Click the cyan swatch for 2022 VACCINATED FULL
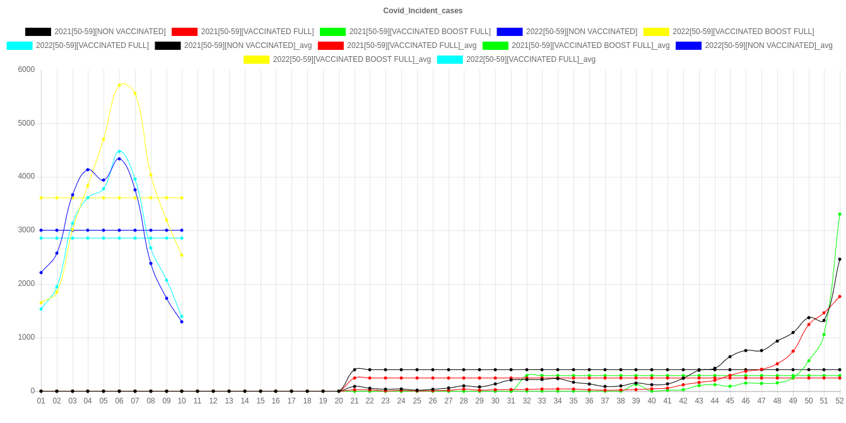846x423 pixels. tap(19, 45)
